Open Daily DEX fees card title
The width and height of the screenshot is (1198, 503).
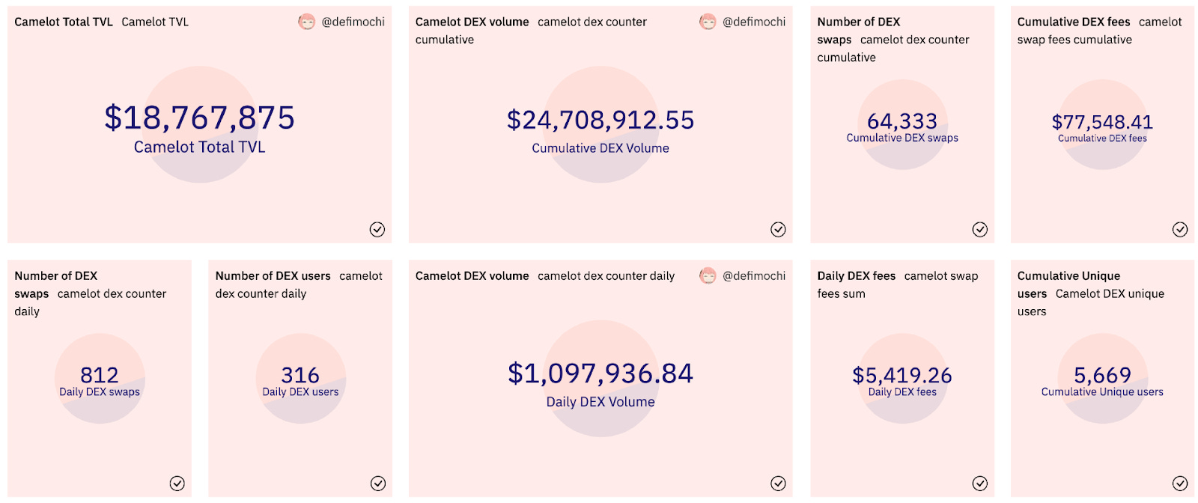pos(857,276)
